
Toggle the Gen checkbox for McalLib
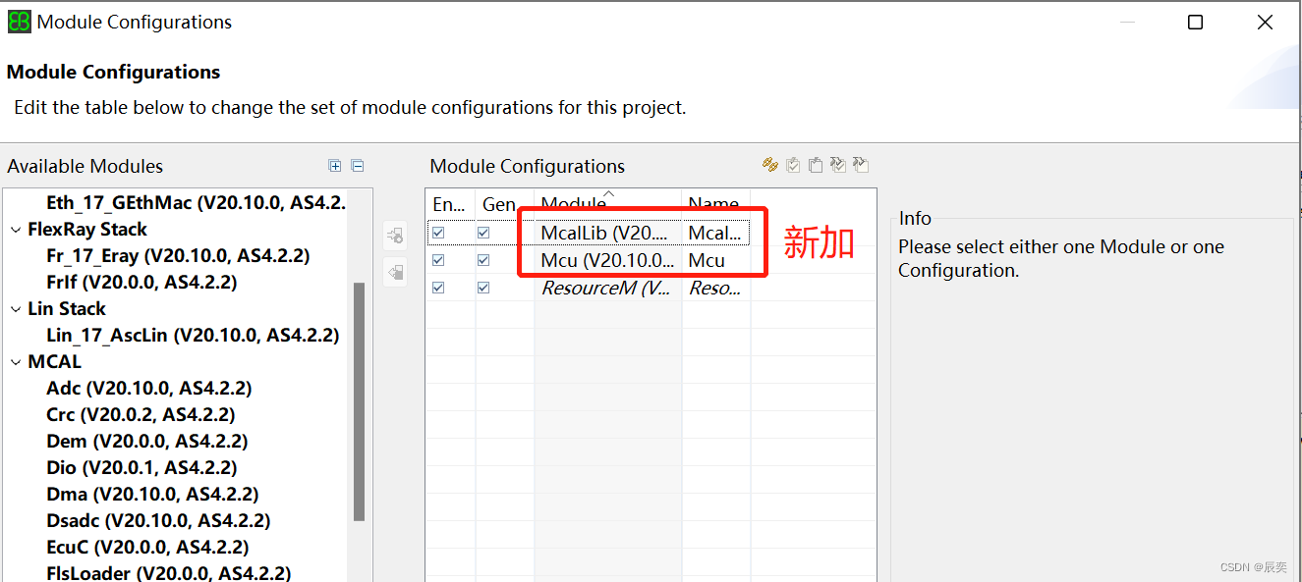482,233
